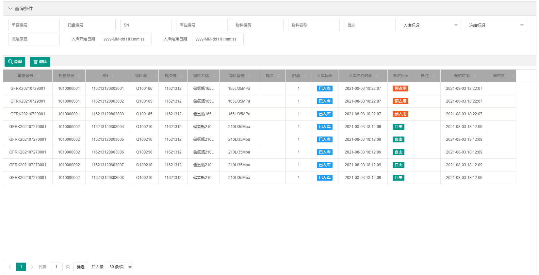This screenshot has height=275, width=539.
Task: Click 储氢瓶165L in row SN 116213120803001
Action: click(203, 89)
